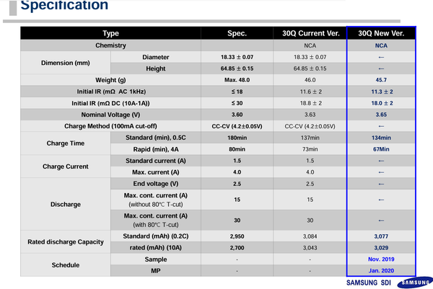Screen dimensions: 433x289
Task: Click the "80min" value
Action: point(237,149)
